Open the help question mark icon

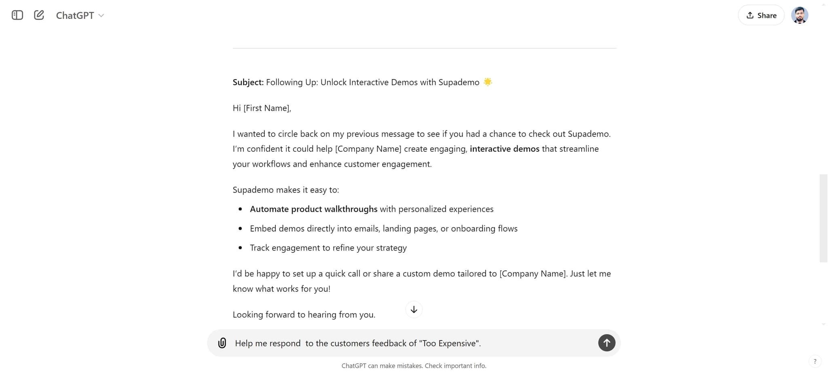point(815,361)
